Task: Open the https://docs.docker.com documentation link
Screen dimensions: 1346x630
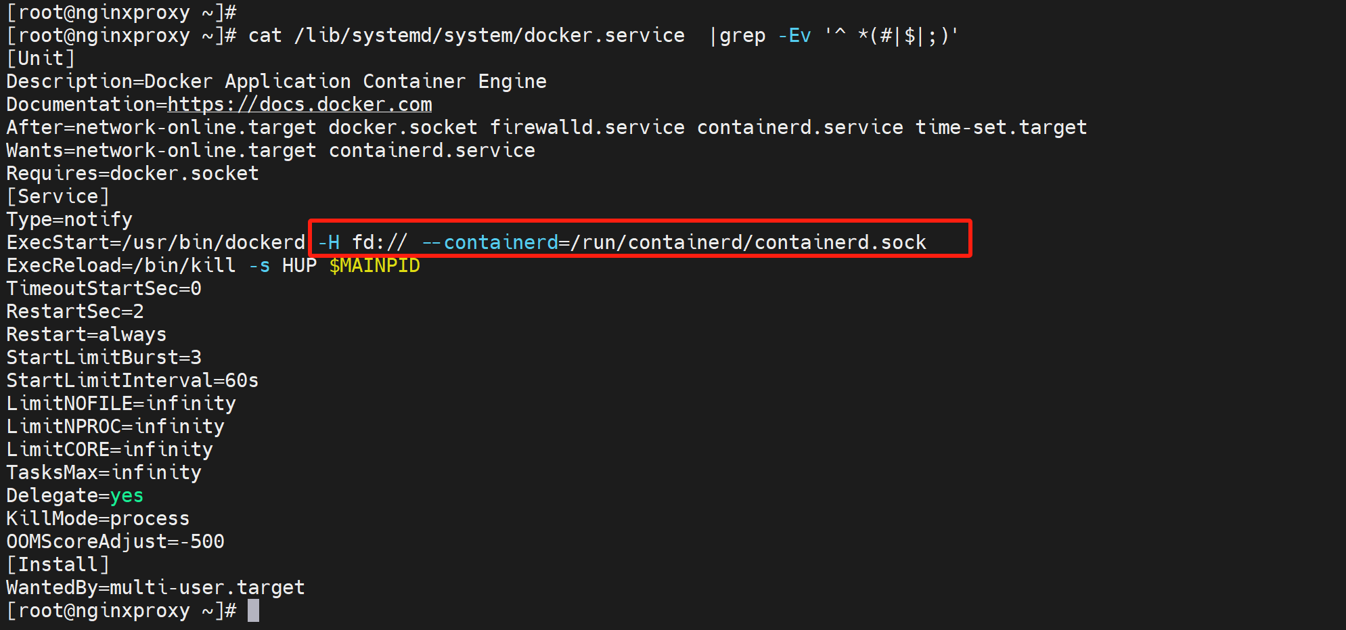Action: click(299, 104)
